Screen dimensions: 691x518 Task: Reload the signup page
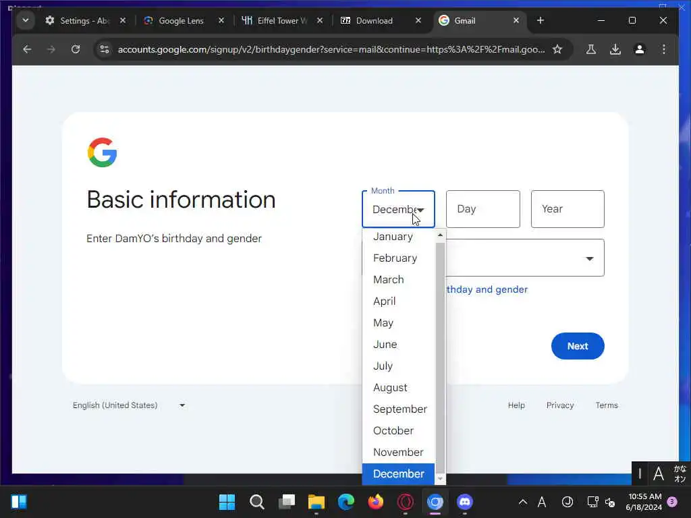pos(76,49)
